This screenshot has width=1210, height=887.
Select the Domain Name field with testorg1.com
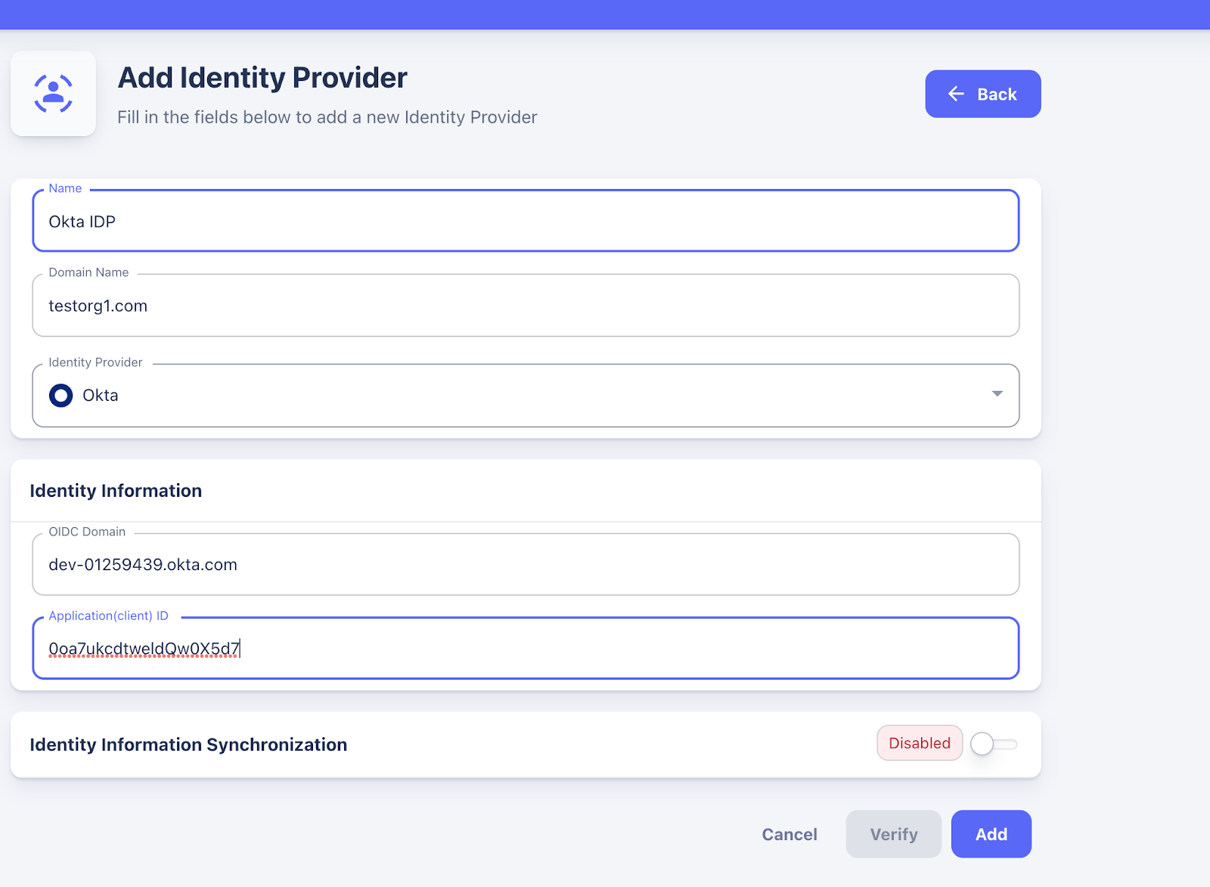(526, 305)
